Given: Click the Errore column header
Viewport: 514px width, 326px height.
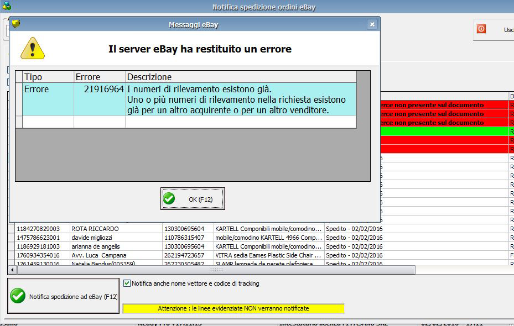Looking at the screenshot, I should [100, 77].
